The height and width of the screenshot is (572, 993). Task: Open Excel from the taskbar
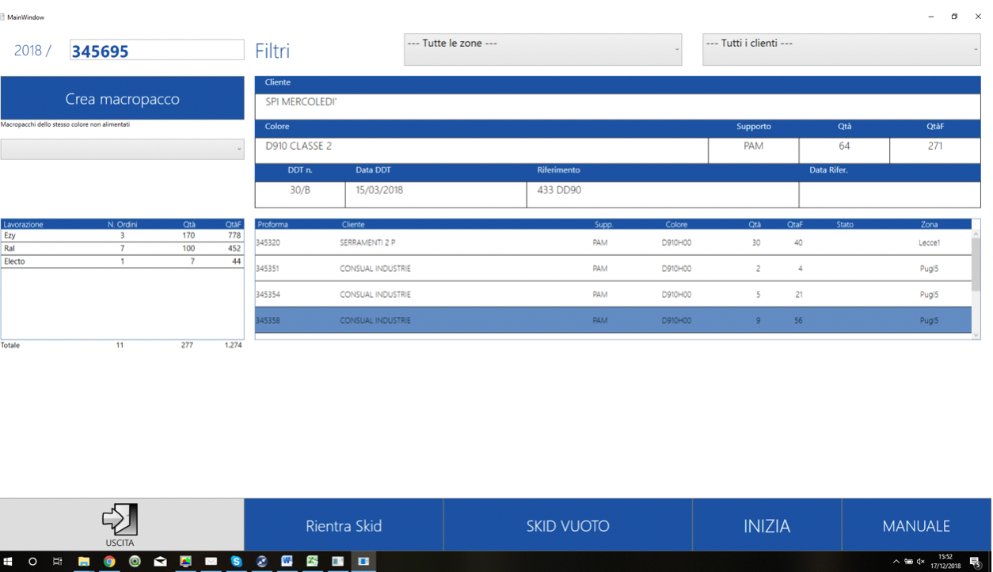(312, 561)
